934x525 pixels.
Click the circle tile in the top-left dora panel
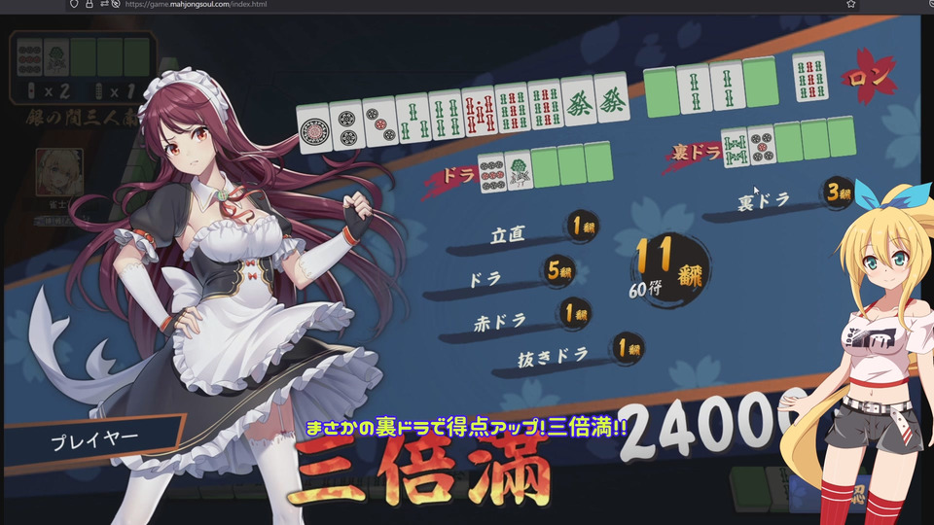click(30, 57)
